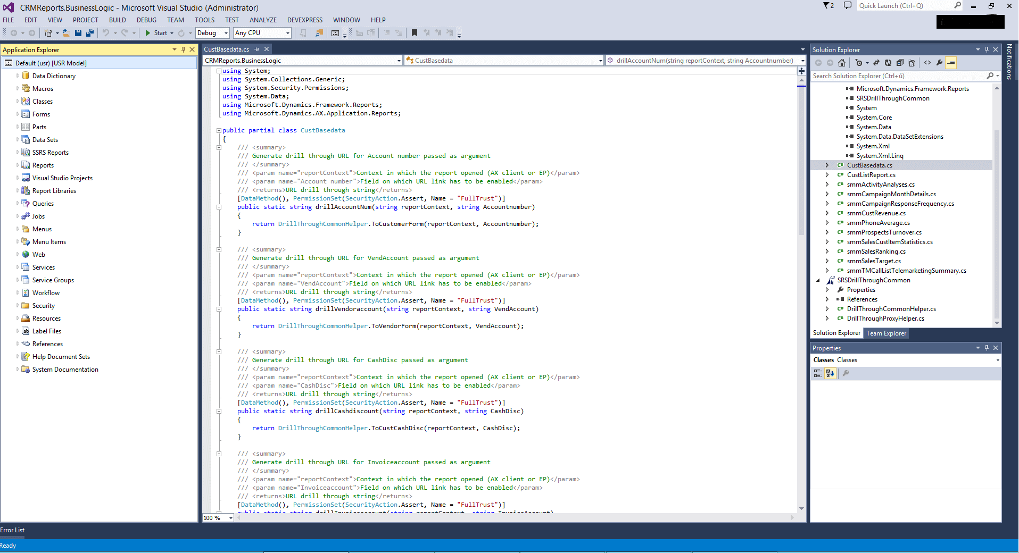1019x553 pixels.
Task: Open the 100 % zoom dropdown
Action: 218,518
